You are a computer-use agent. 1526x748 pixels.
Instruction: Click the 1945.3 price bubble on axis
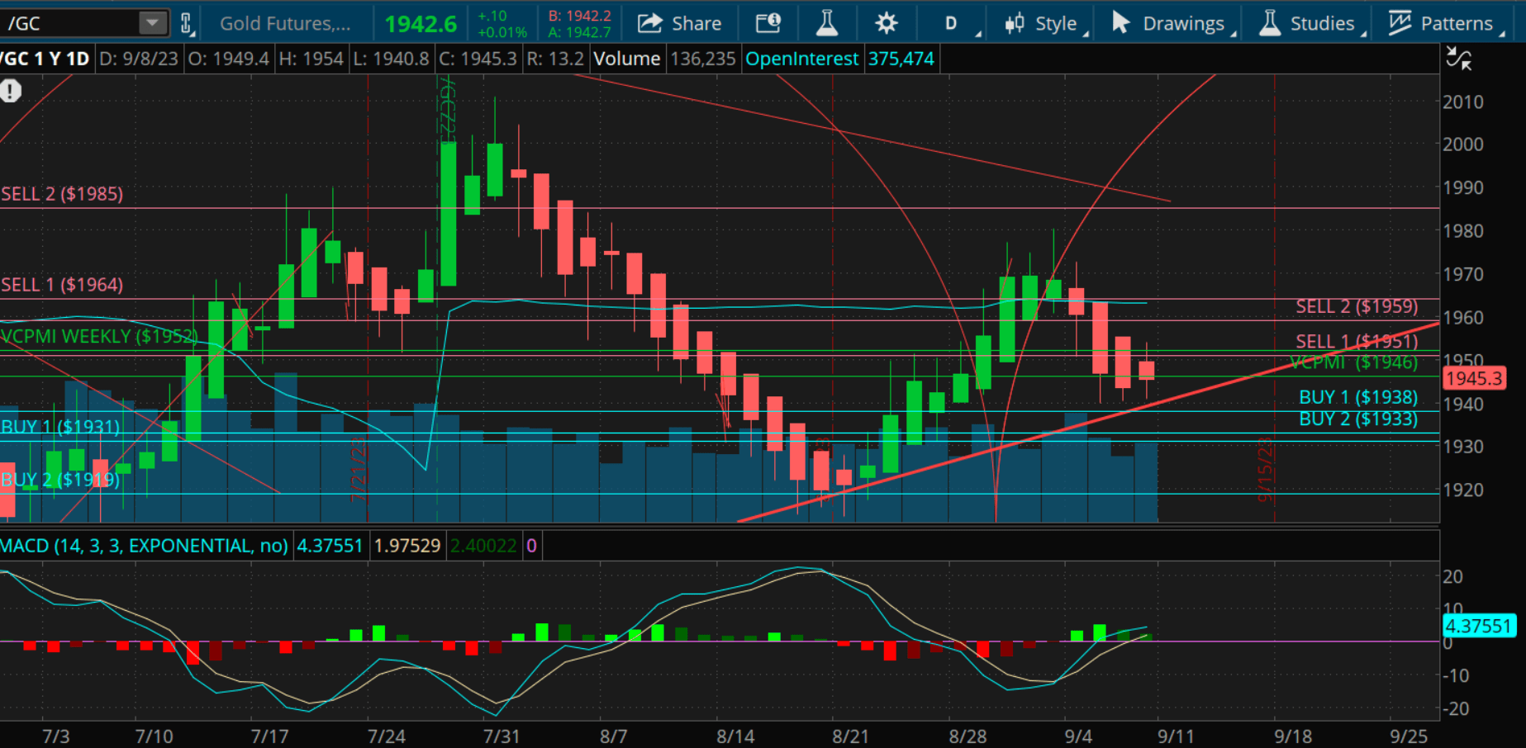click(1474, 378)
